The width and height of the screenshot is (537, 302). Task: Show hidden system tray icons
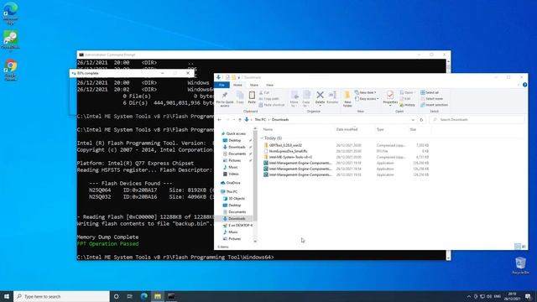click(x=468, y=296)
